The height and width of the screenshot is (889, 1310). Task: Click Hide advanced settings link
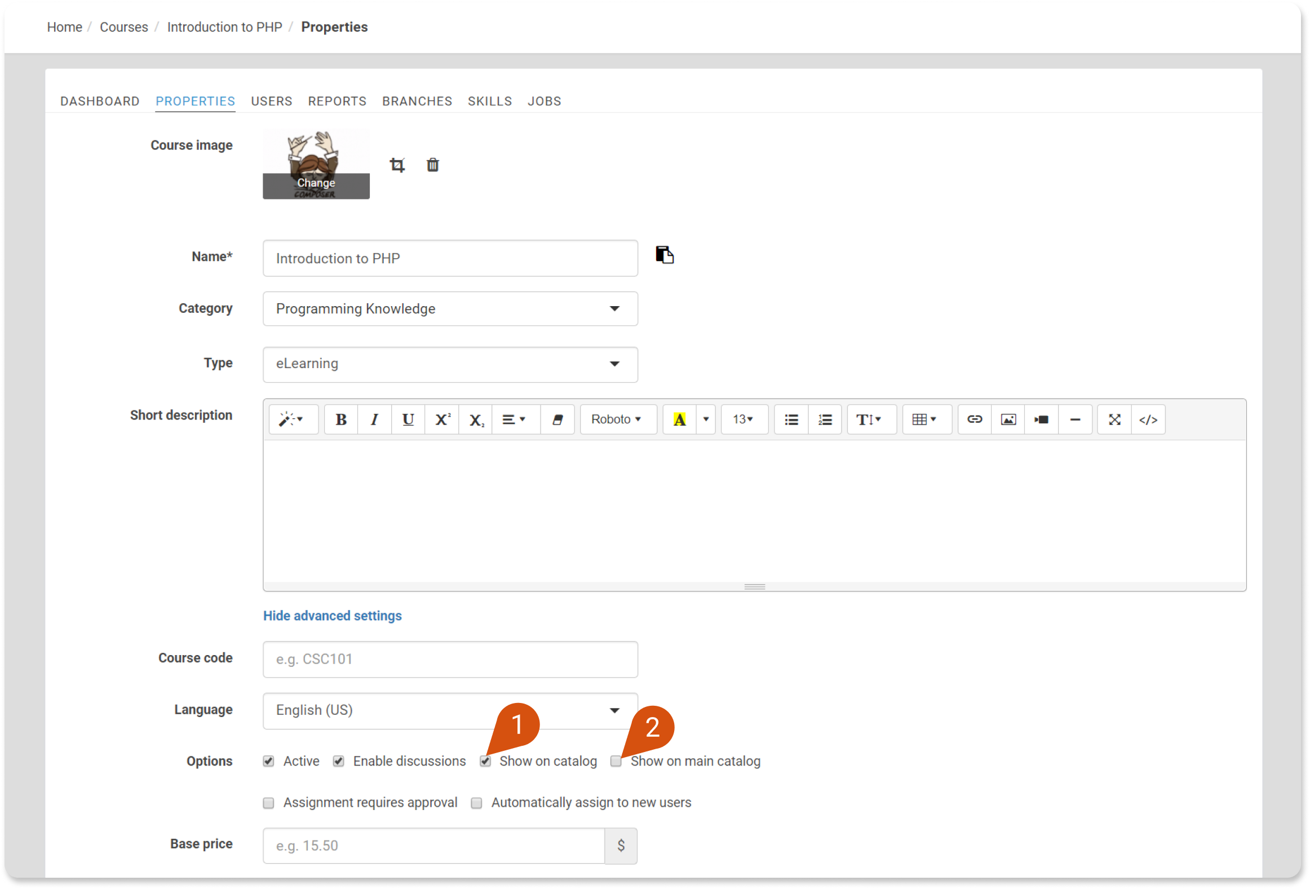tap(333, 616)
